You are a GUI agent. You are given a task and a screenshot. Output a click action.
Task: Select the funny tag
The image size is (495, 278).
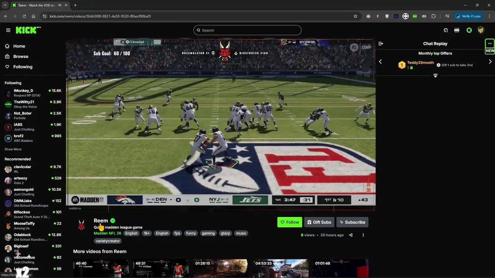191,233
